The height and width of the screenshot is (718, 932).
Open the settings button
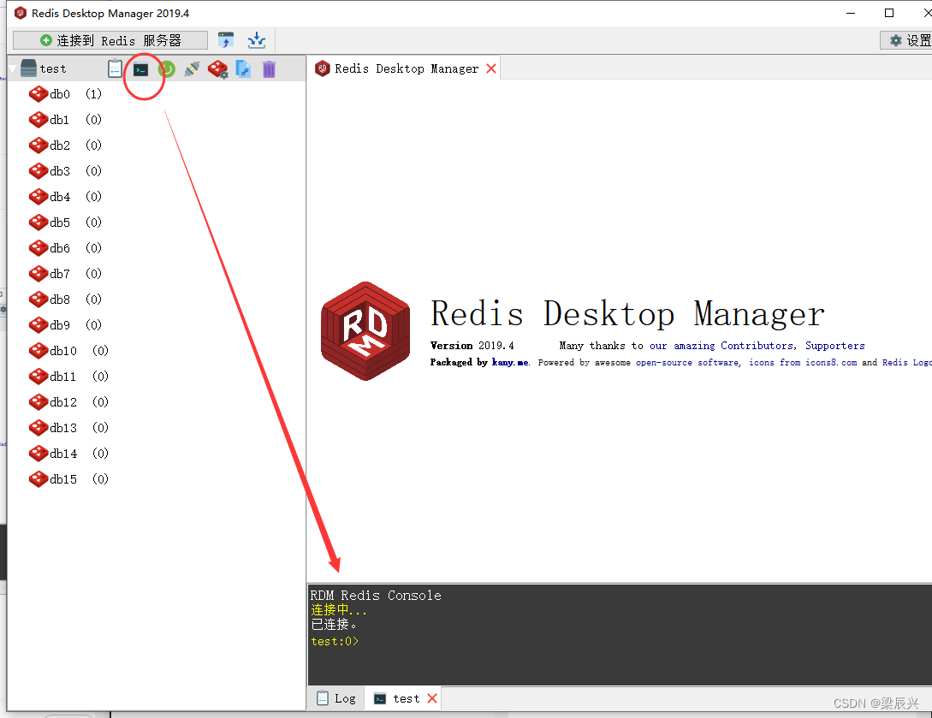[x=906, y=40]
